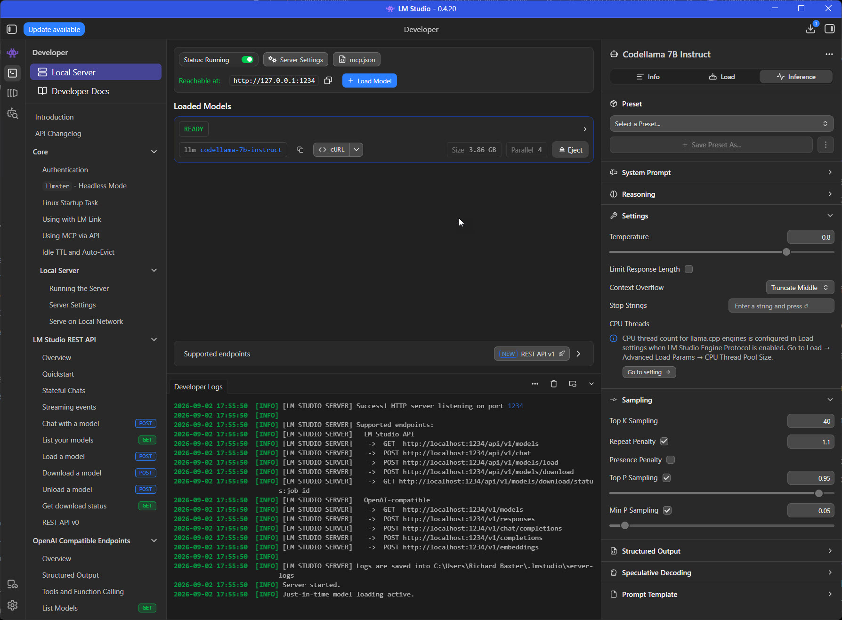This screenshot has height=620, width=842.
Task: Click the Update available button
Action: (x=54, y=29)
